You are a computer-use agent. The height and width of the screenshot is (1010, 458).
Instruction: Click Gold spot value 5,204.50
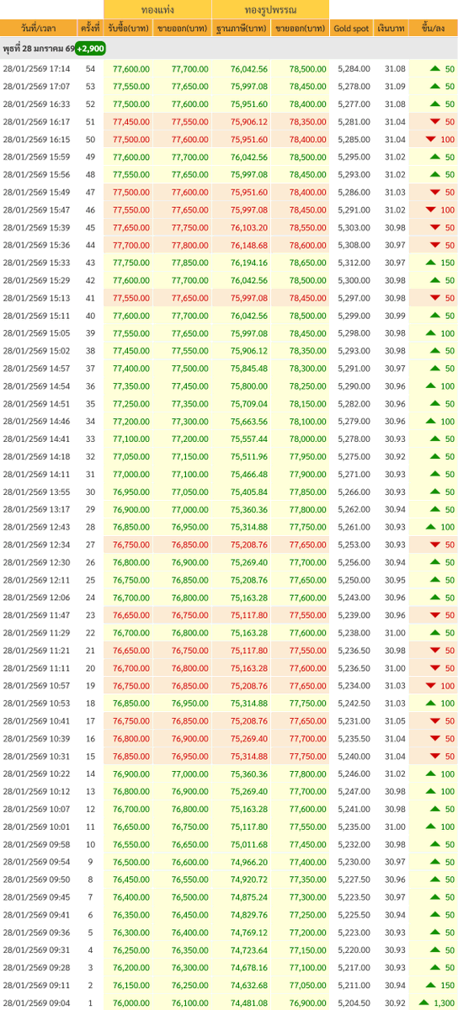353,1002
